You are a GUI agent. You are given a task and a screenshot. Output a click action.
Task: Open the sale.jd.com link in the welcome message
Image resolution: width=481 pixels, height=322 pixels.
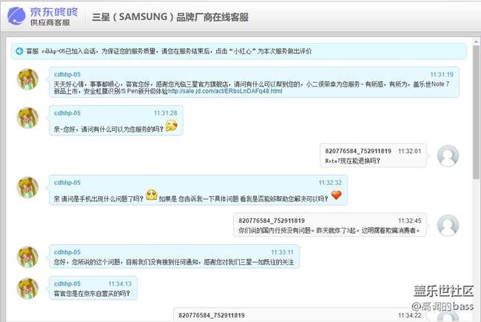(x=225, y=91)
